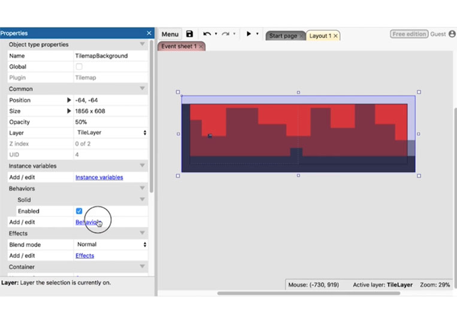
Task: Open the Effects link
Action: 85,256
